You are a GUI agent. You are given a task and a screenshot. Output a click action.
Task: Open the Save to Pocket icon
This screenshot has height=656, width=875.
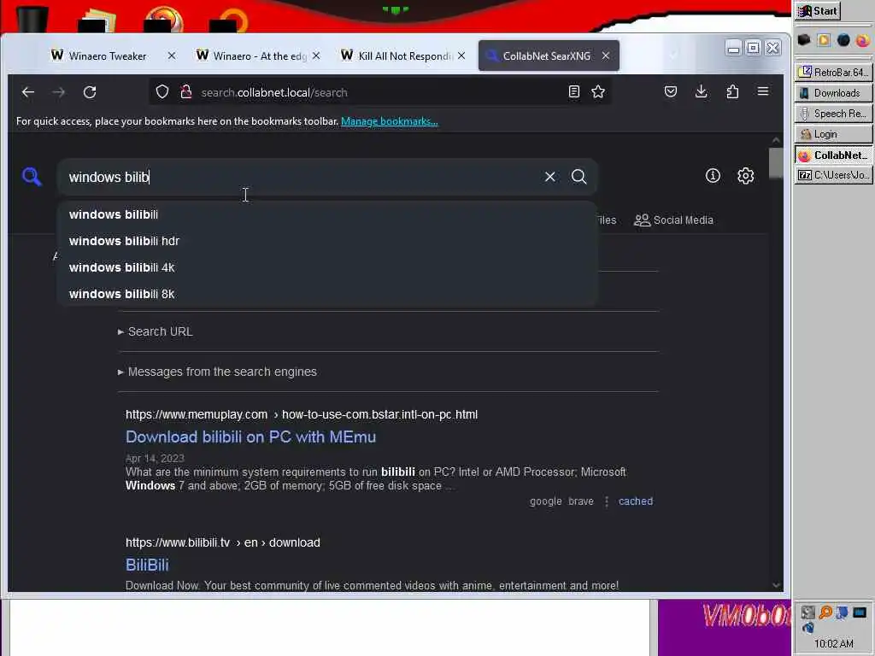pos(671,91)
